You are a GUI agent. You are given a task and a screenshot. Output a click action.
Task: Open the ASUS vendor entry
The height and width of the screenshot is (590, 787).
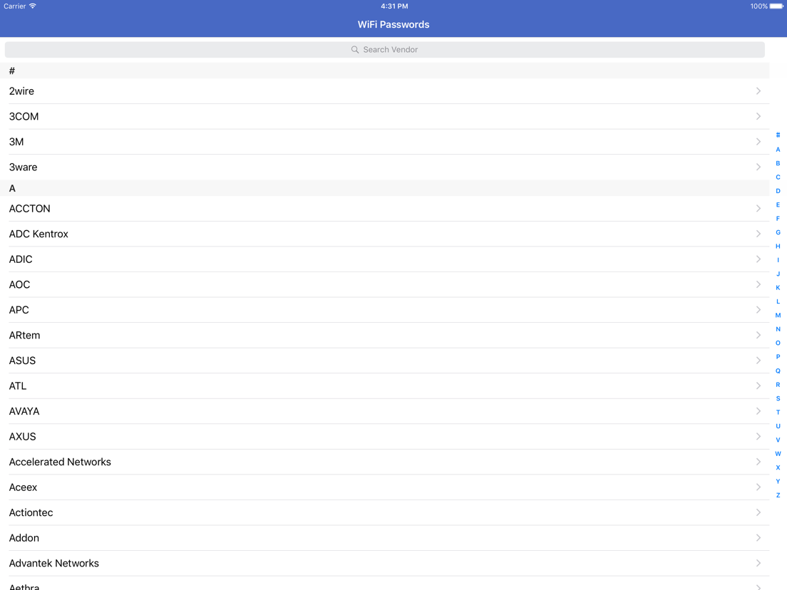pyautogui.click(x=384, y=361)
